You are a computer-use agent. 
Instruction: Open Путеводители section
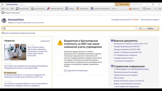tap(82, 9)
